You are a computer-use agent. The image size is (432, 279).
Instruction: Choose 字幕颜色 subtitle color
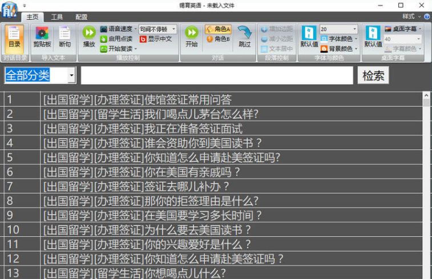coord(400,48)
